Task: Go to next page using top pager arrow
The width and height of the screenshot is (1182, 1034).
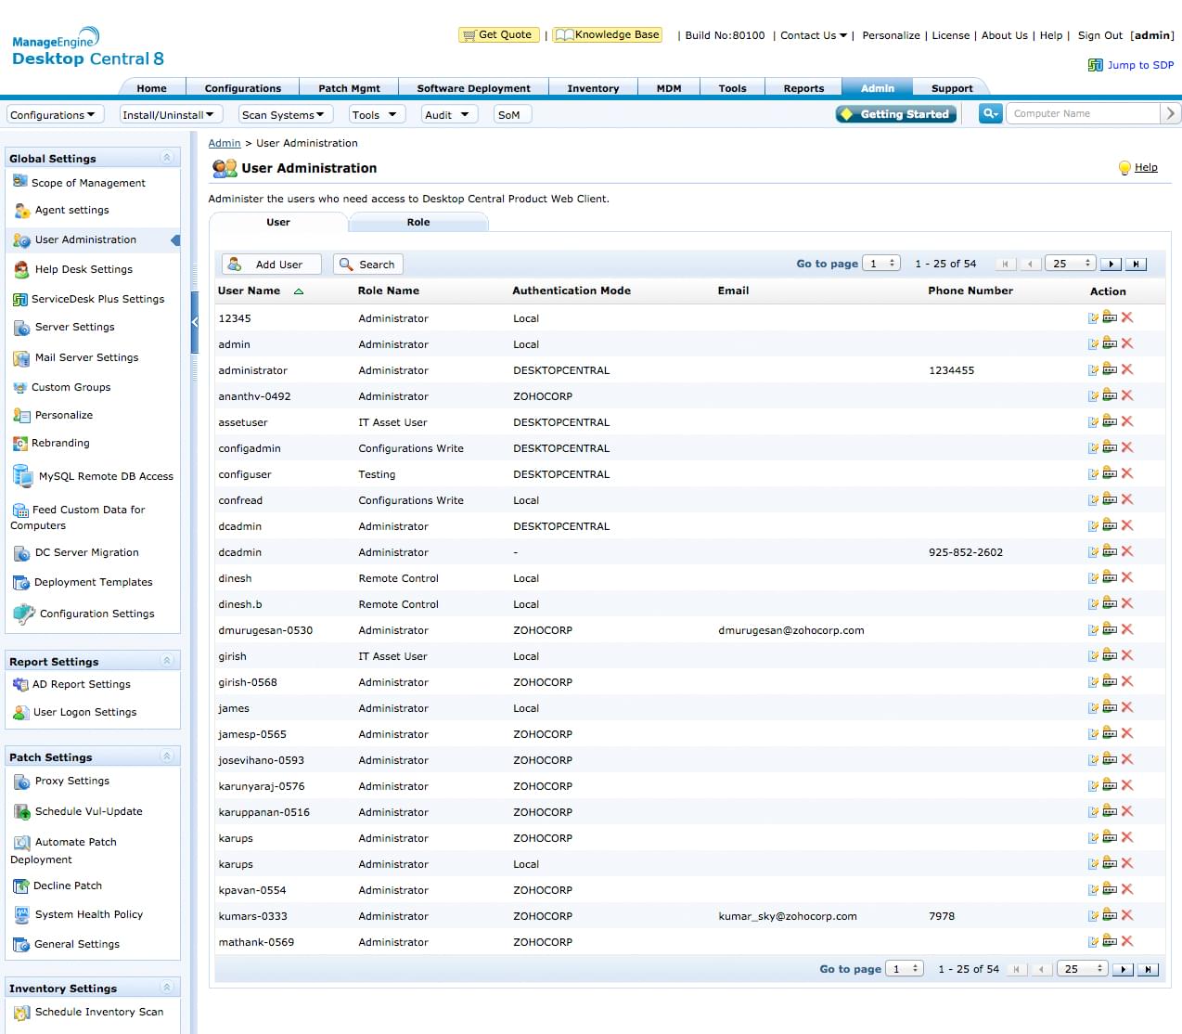Action: click(x=1111, y=265)
